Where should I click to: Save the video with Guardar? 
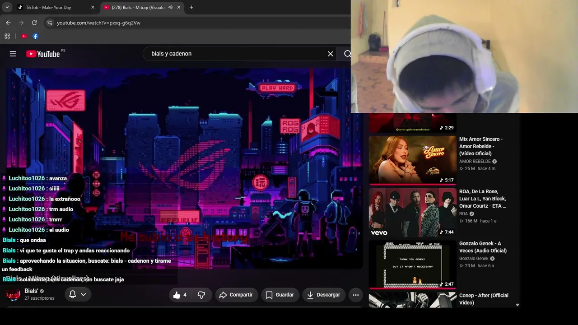pyautogui.click(x=280, y=295)
